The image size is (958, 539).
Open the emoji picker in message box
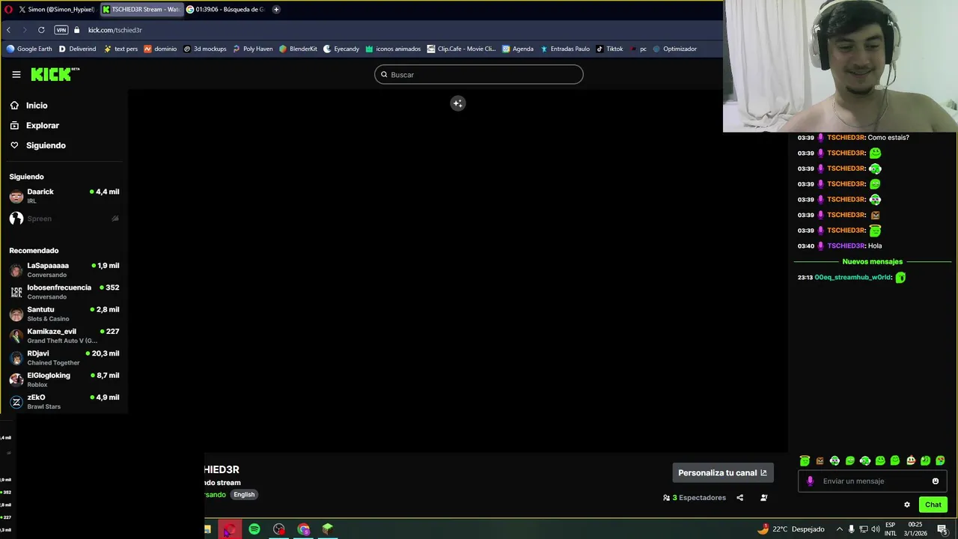point(935,481)
